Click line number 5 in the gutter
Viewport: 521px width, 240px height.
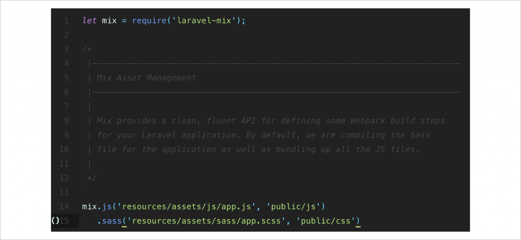pos(67,78)
